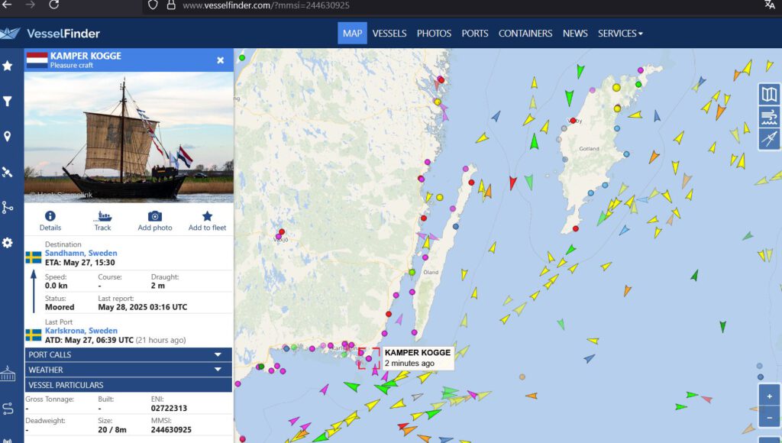The width and height of the screenshot is (782, 443).
Task: Open the distance measure tool icon
Action: tap(769, 139)
